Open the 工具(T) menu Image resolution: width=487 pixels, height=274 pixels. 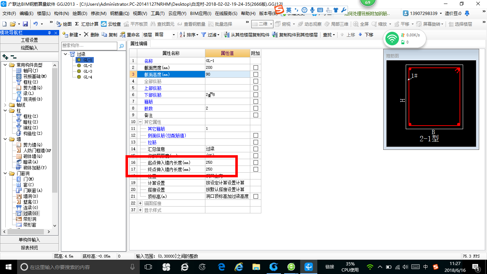tap(158, 14)
